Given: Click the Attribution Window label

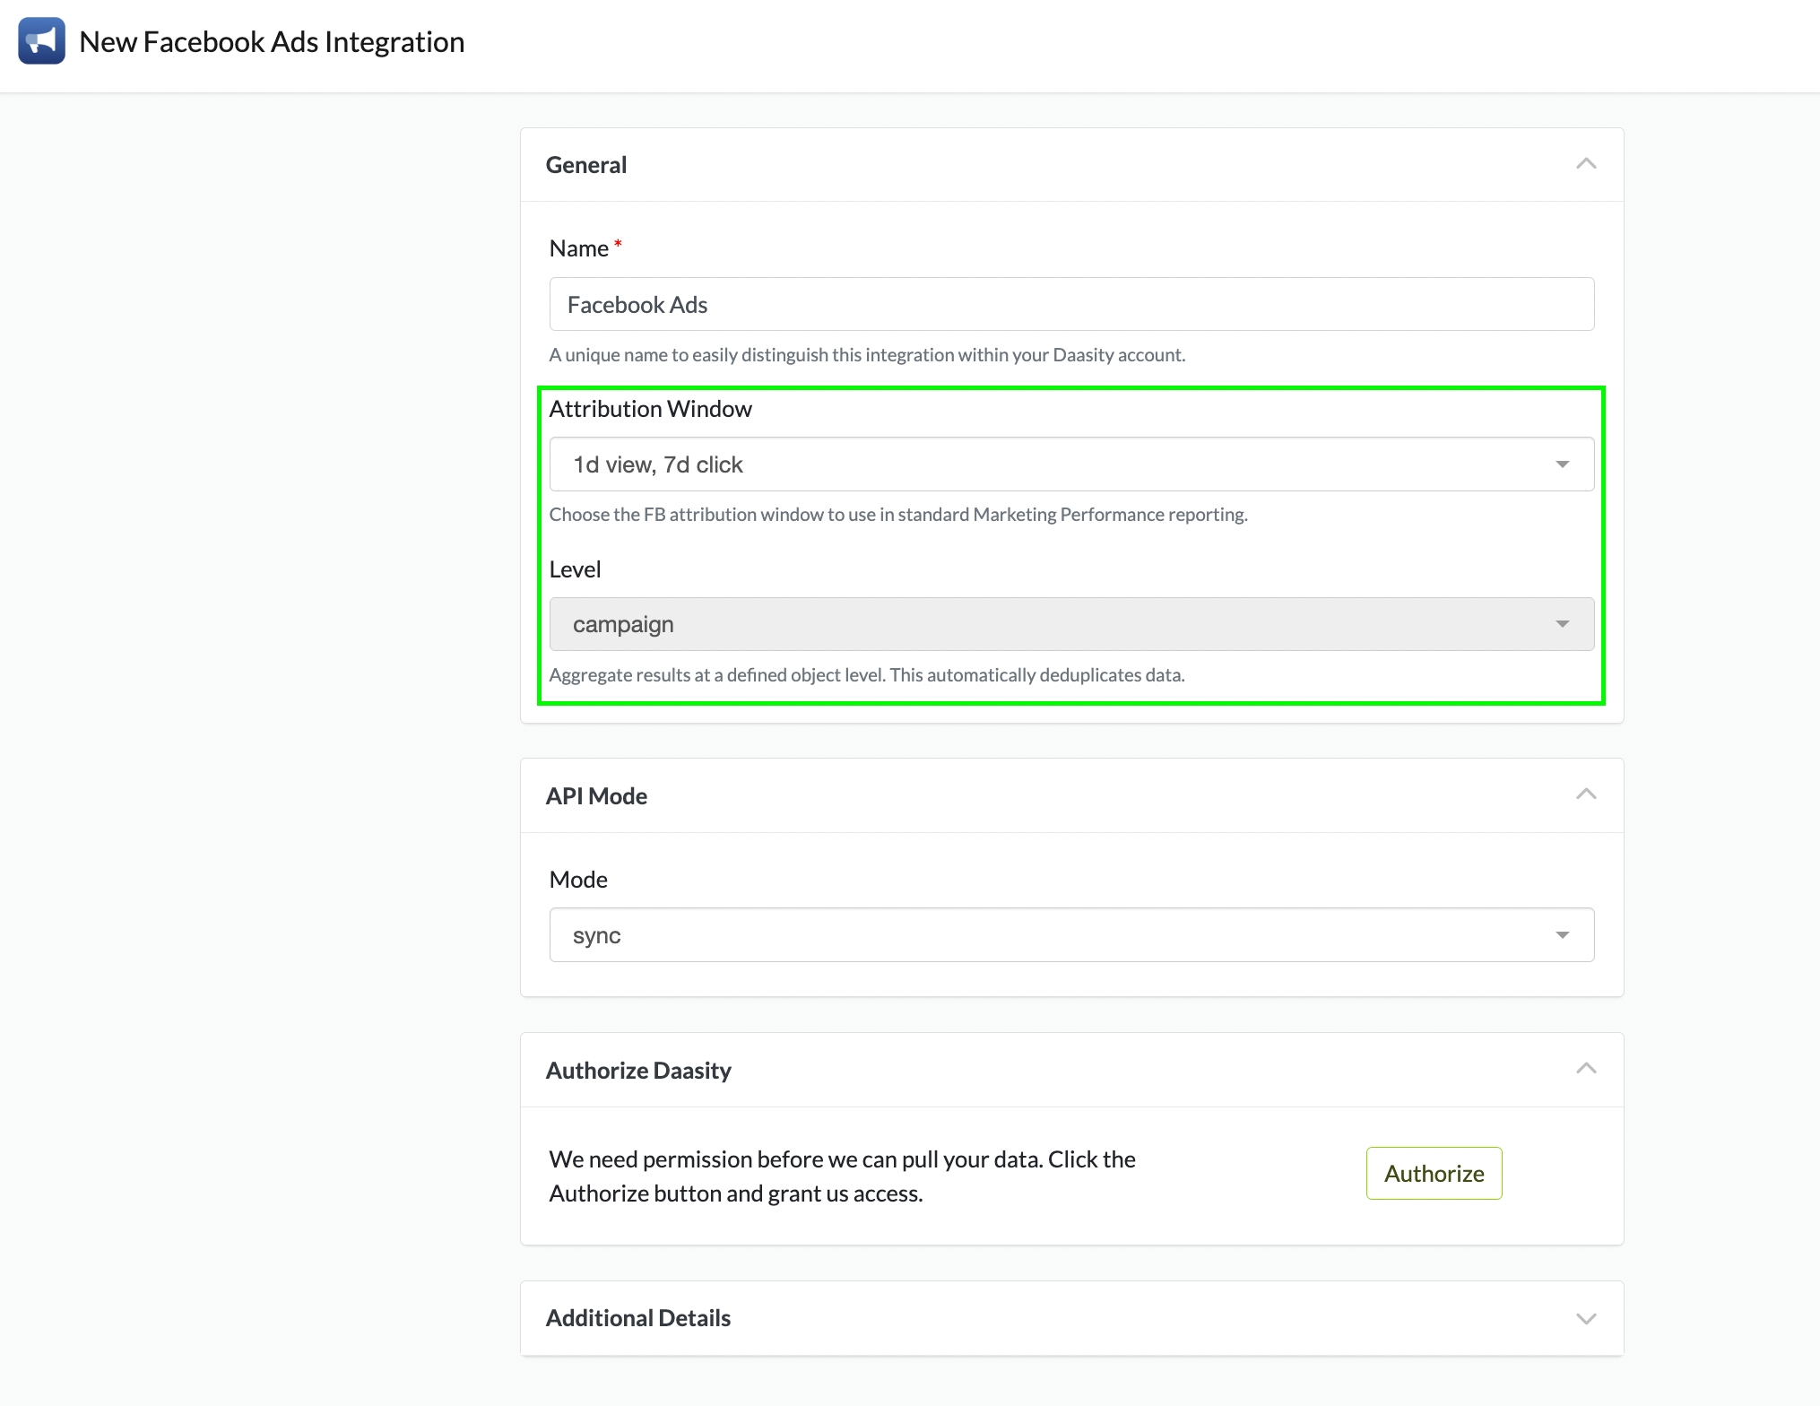Looking at the screenshot, I should 650,409.
